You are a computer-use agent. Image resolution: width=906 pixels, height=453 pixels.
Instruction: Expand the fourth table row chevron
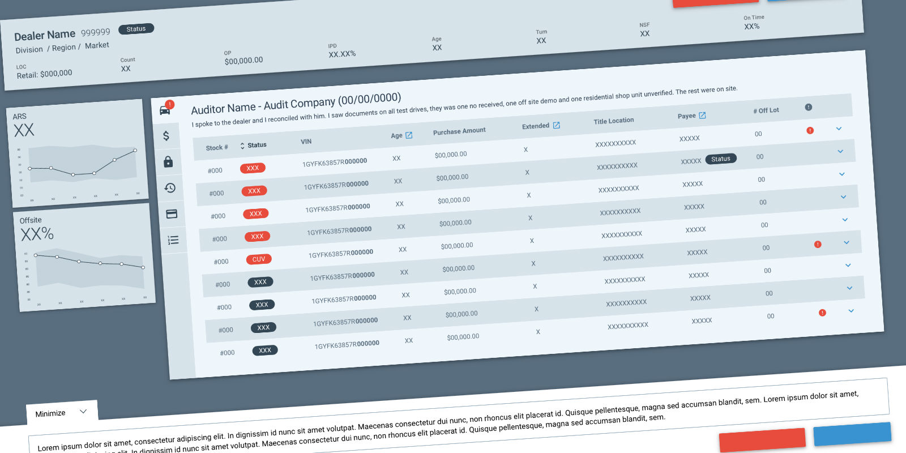843,197
